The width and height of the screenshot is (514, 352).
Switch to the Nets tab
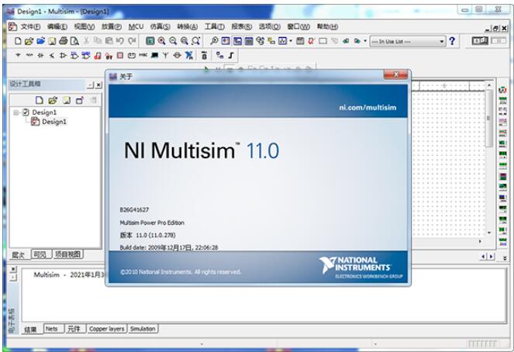pos(52,329)
